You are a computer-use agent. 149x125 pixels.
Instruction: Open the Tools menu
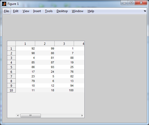coord(49,11)
